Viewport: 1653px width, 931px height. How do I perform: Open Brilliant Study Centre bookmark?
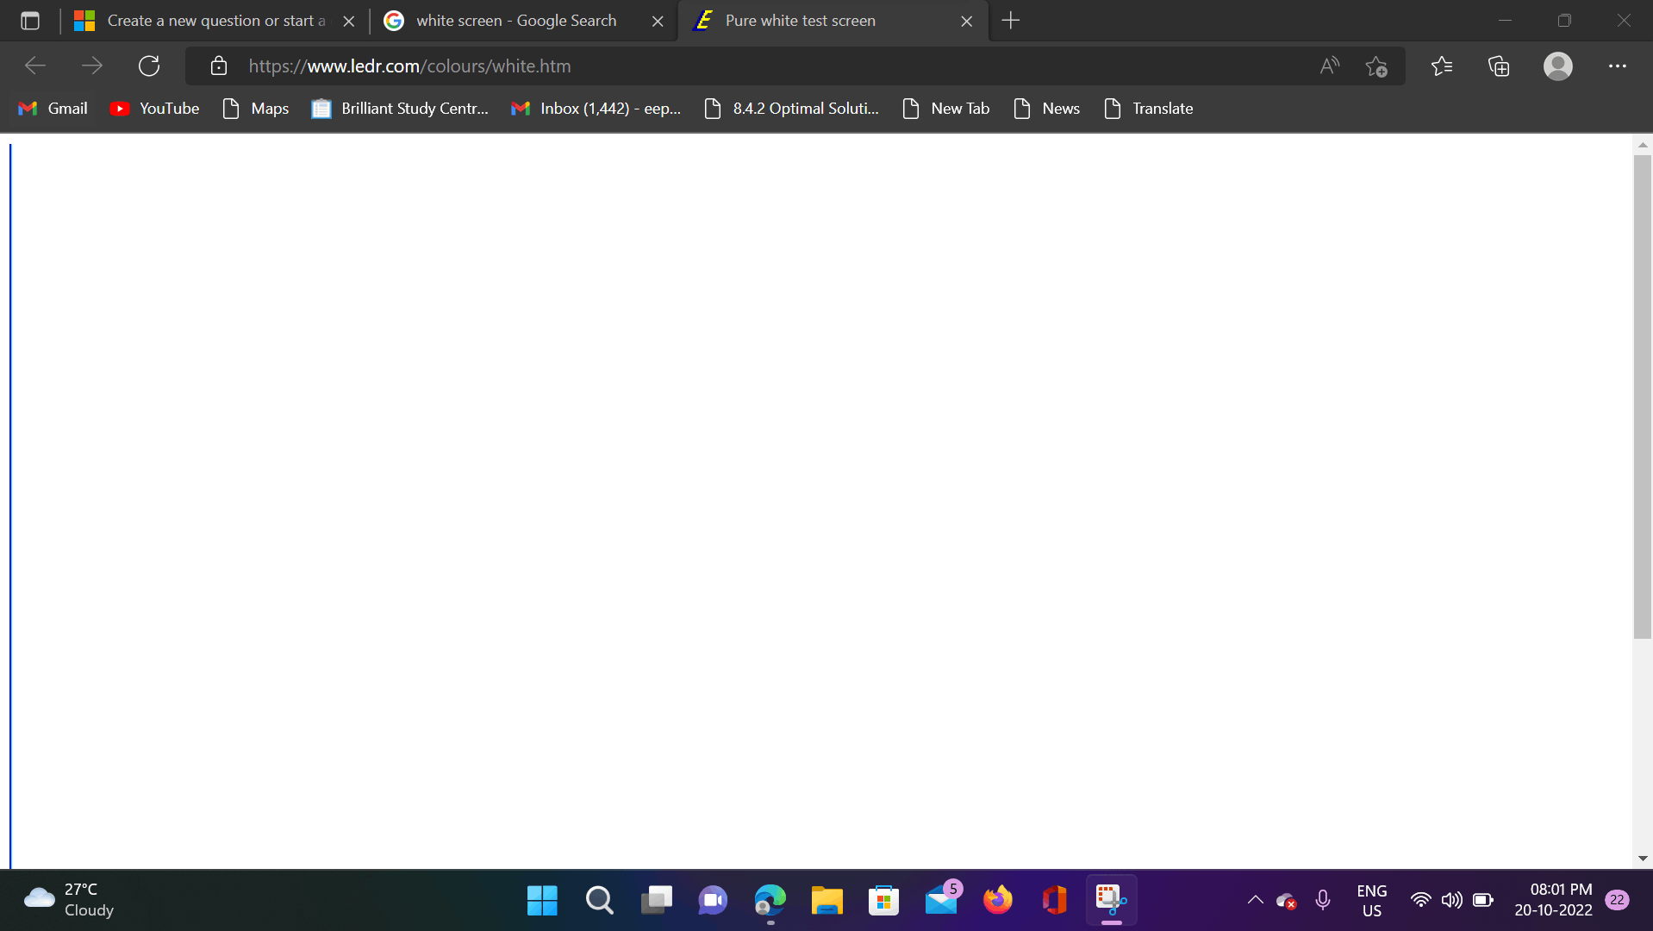coord(400,109)
